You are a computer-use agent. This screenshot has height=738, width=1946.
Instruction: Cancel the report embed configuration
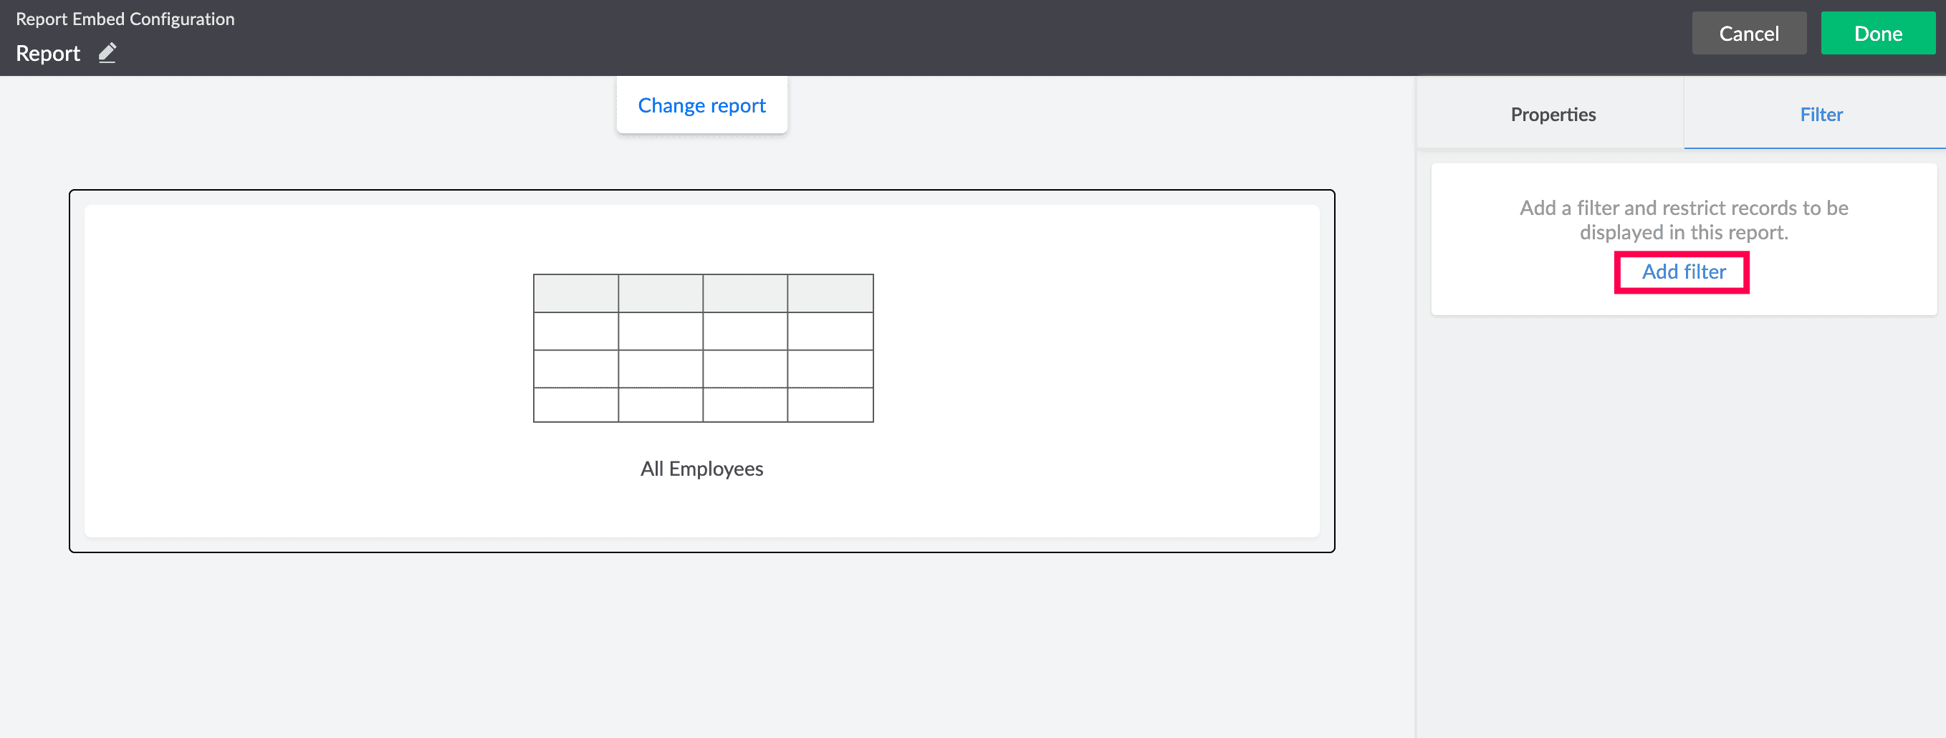[1748, 33]
